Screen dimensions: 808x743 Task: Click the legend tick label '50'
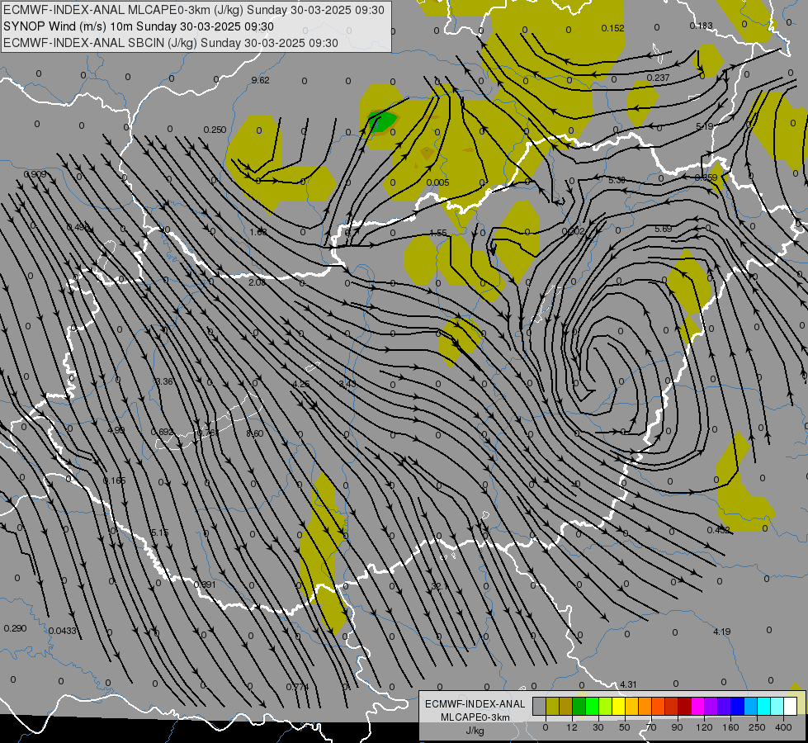click(625, 727)
